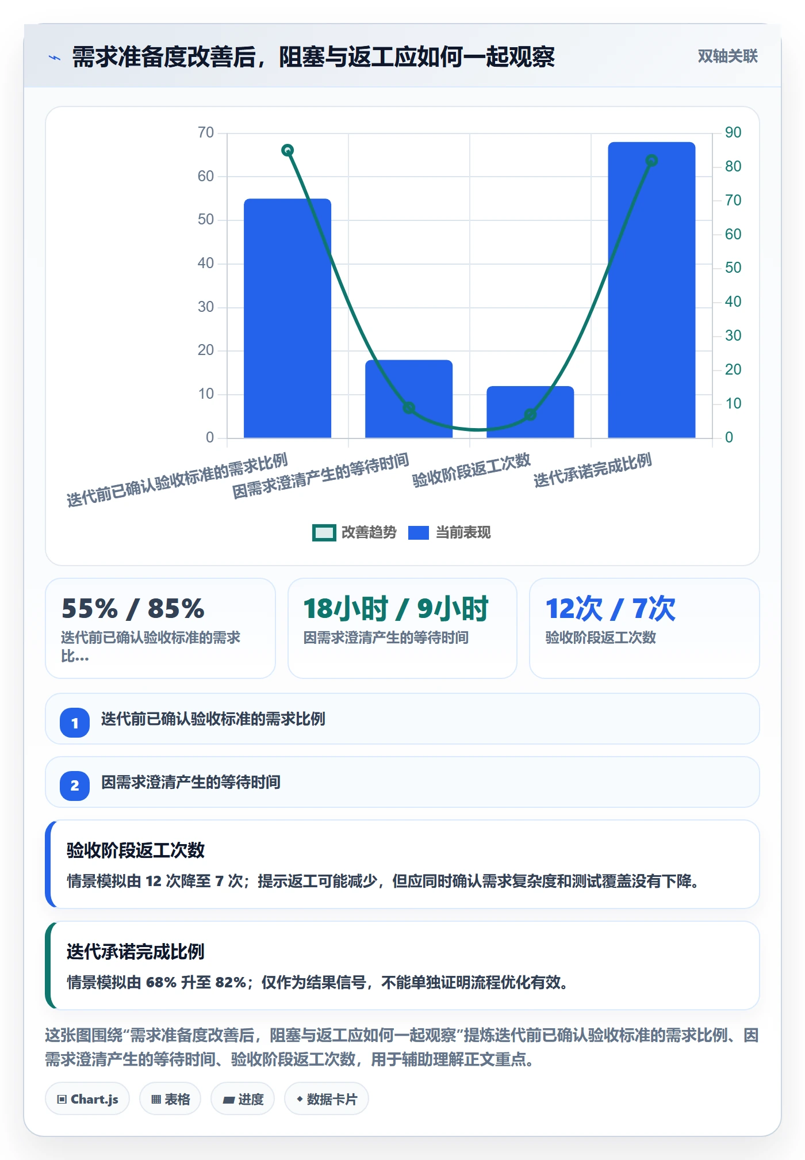Click list row 因需求澄清产生的等待时间

(402, 782)
